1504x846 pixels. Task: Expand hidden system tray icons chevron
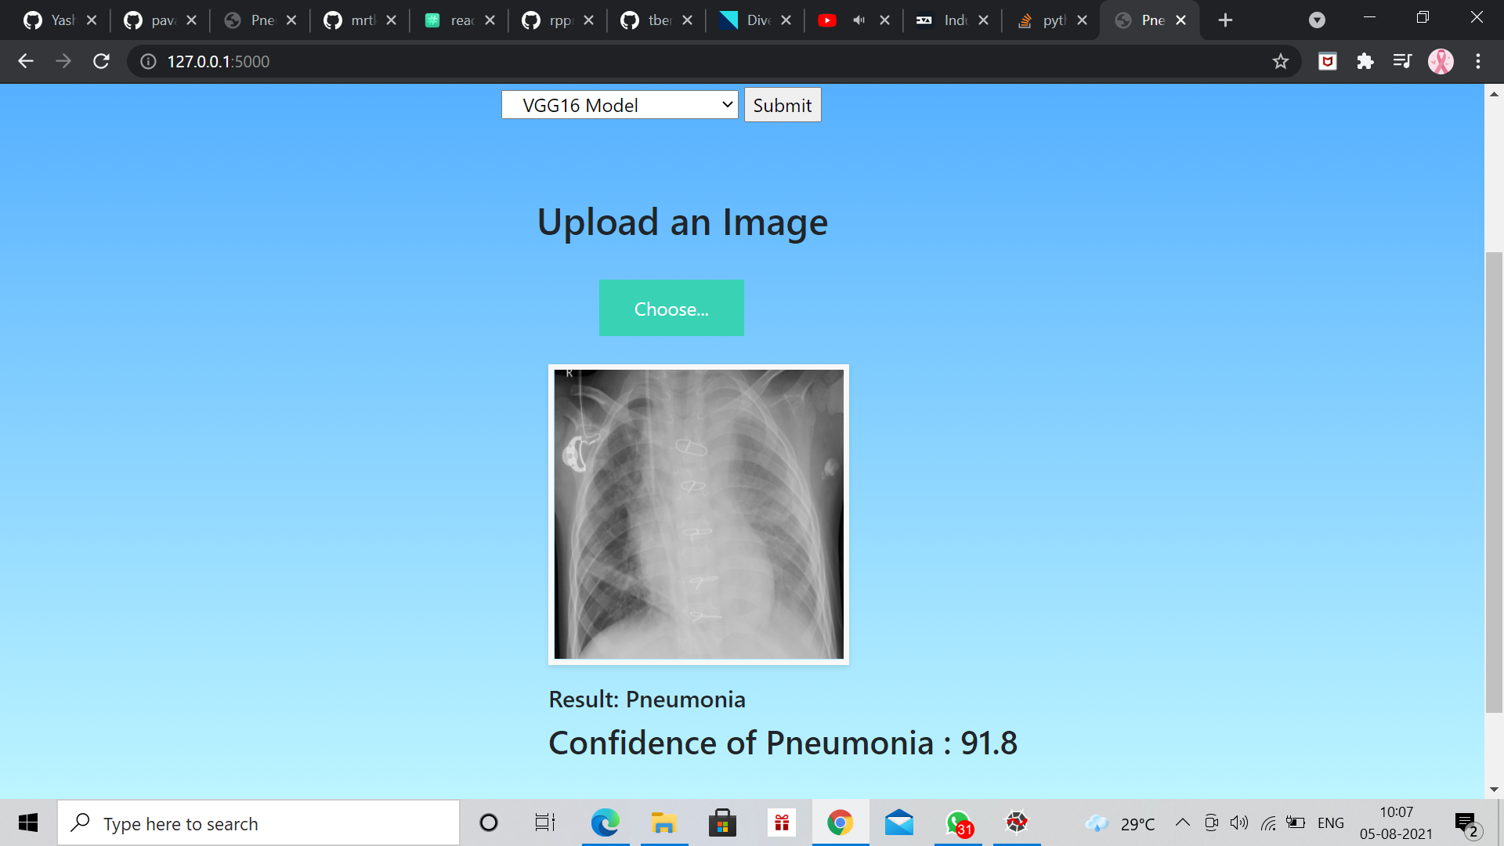point(1183,823)
